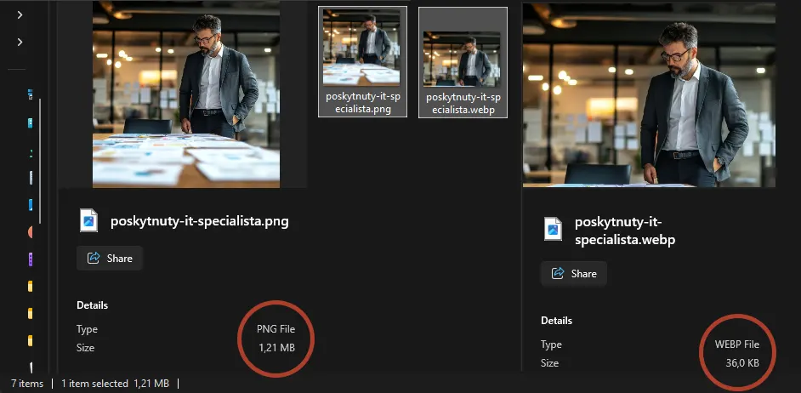Expand the top chevron in navigation pane
This screenshot has height=393, width=801.
(20, 14)
